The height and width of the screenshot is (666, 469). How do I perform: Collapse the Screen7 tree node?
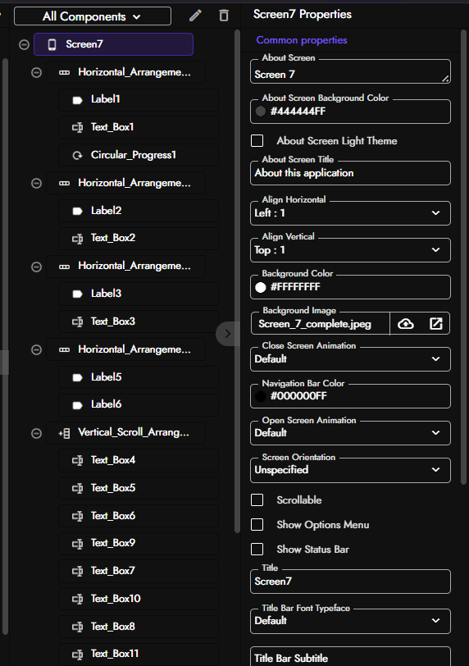click(x=25, y=44)
